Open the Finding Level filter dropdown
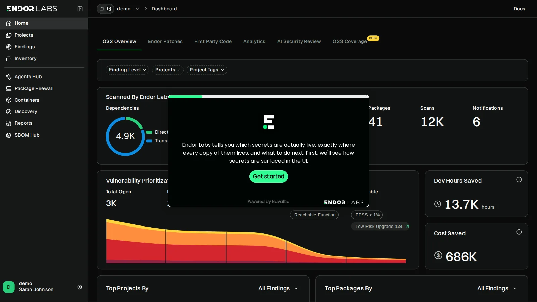 click(x=128, y=70)
